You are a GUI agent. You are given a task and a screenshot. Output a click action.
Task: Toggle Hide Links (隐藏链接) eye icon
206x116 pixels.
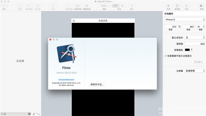click(x=87, y=6)
